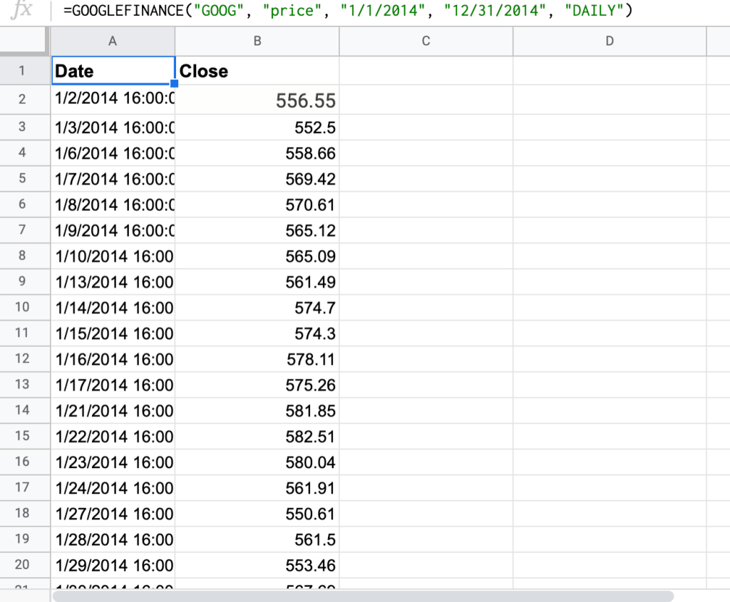
Task: Select the cell containing Date header
Action: (112, 71)
